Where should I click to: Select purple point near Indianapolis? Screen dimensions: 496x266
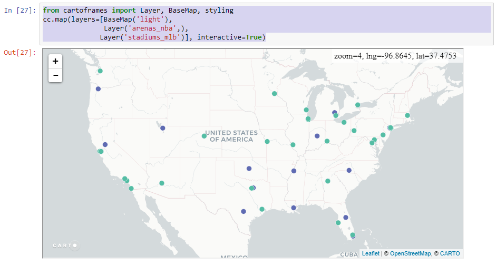(317, 136)
